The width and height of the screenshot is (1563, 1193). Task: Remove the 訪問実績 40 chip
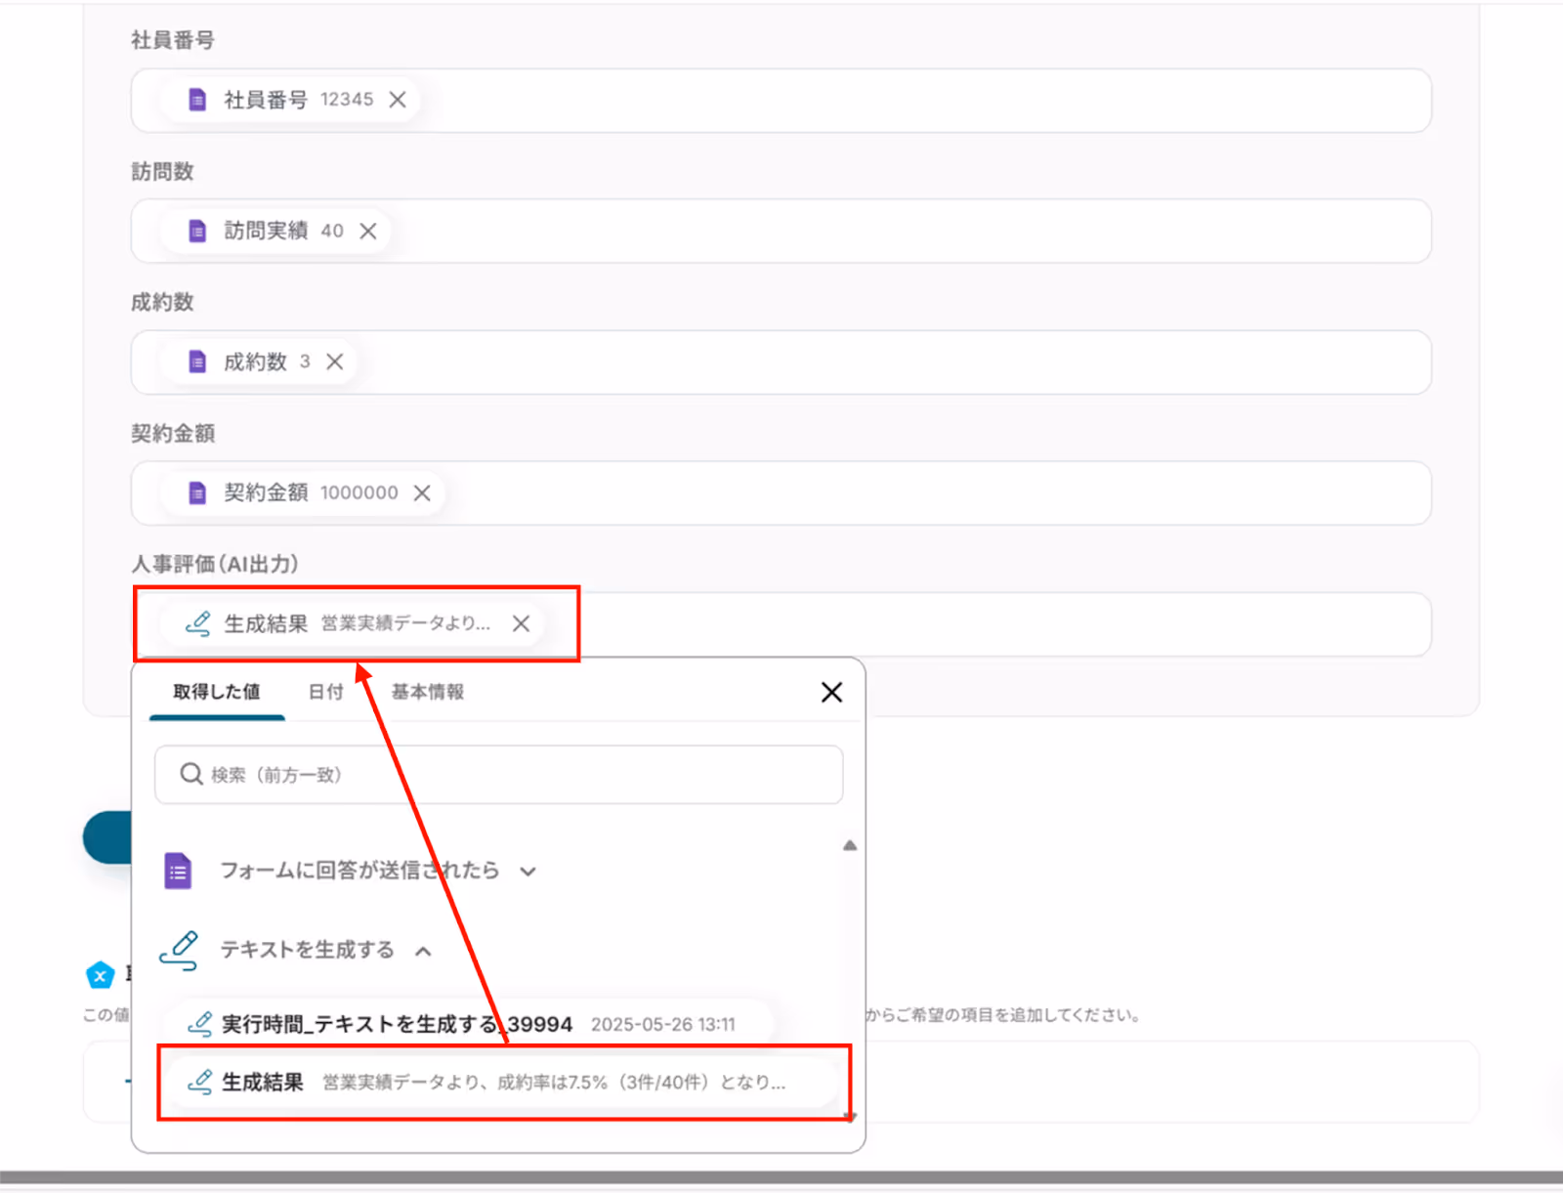(x=368, y=231)
